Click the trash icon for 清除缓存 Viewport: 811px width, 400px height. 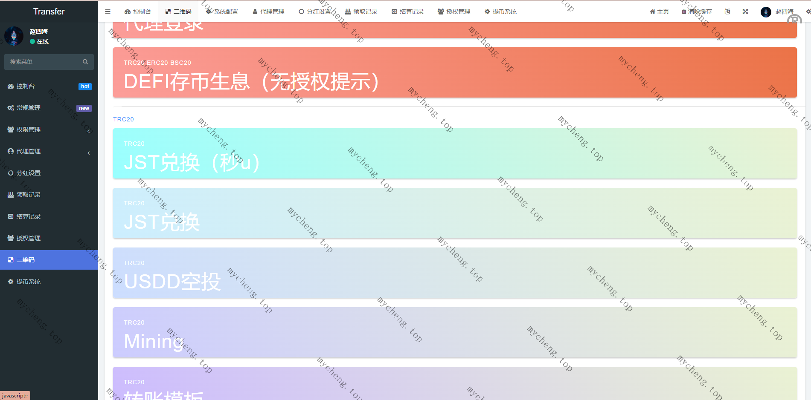click(684, 12)
